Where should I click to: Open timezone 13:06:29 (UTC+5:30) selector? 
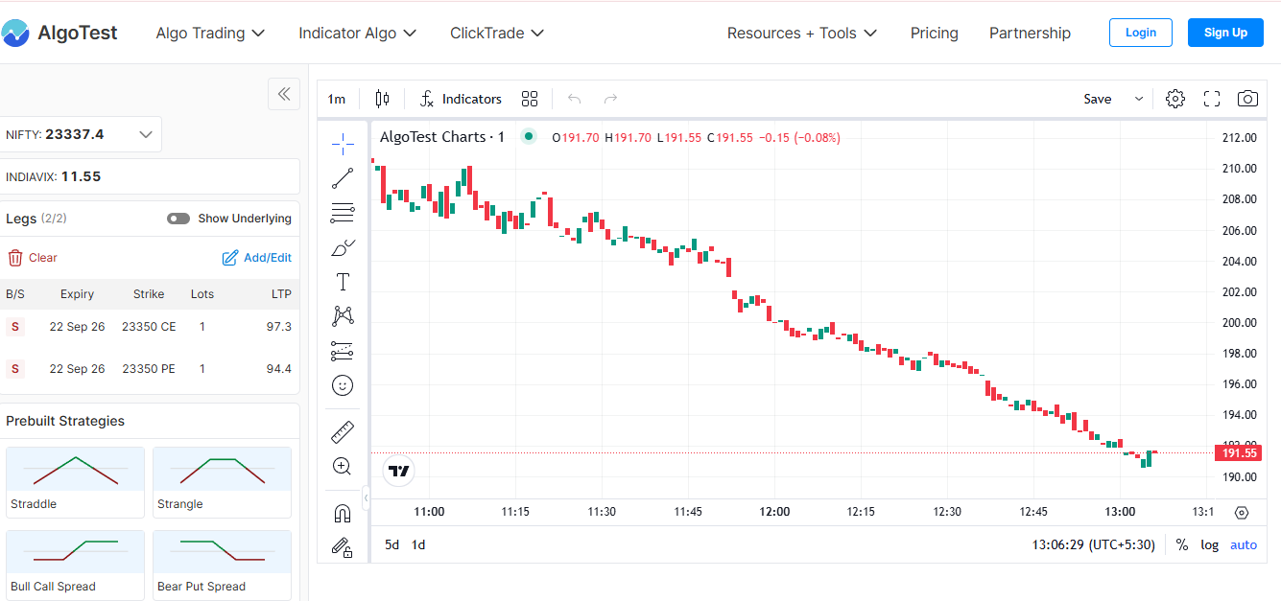[1093, 544]
